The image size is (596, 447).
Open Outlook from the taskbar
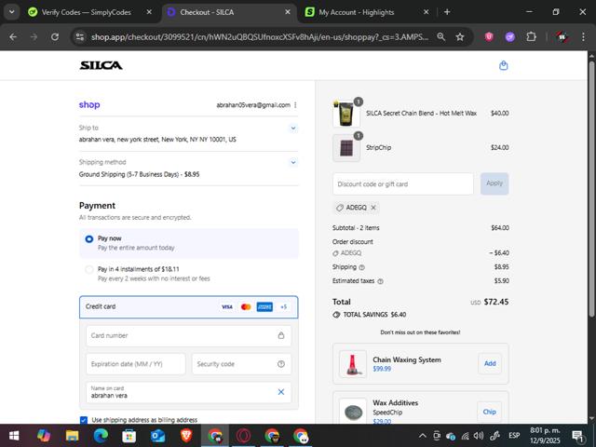tap(157, 436)
